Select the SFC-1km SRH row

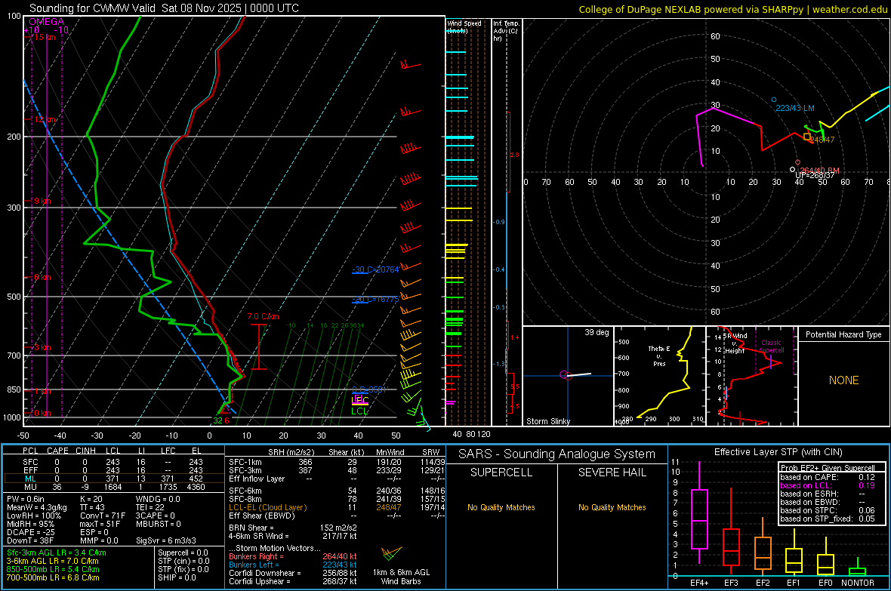[x=337, y=462]
